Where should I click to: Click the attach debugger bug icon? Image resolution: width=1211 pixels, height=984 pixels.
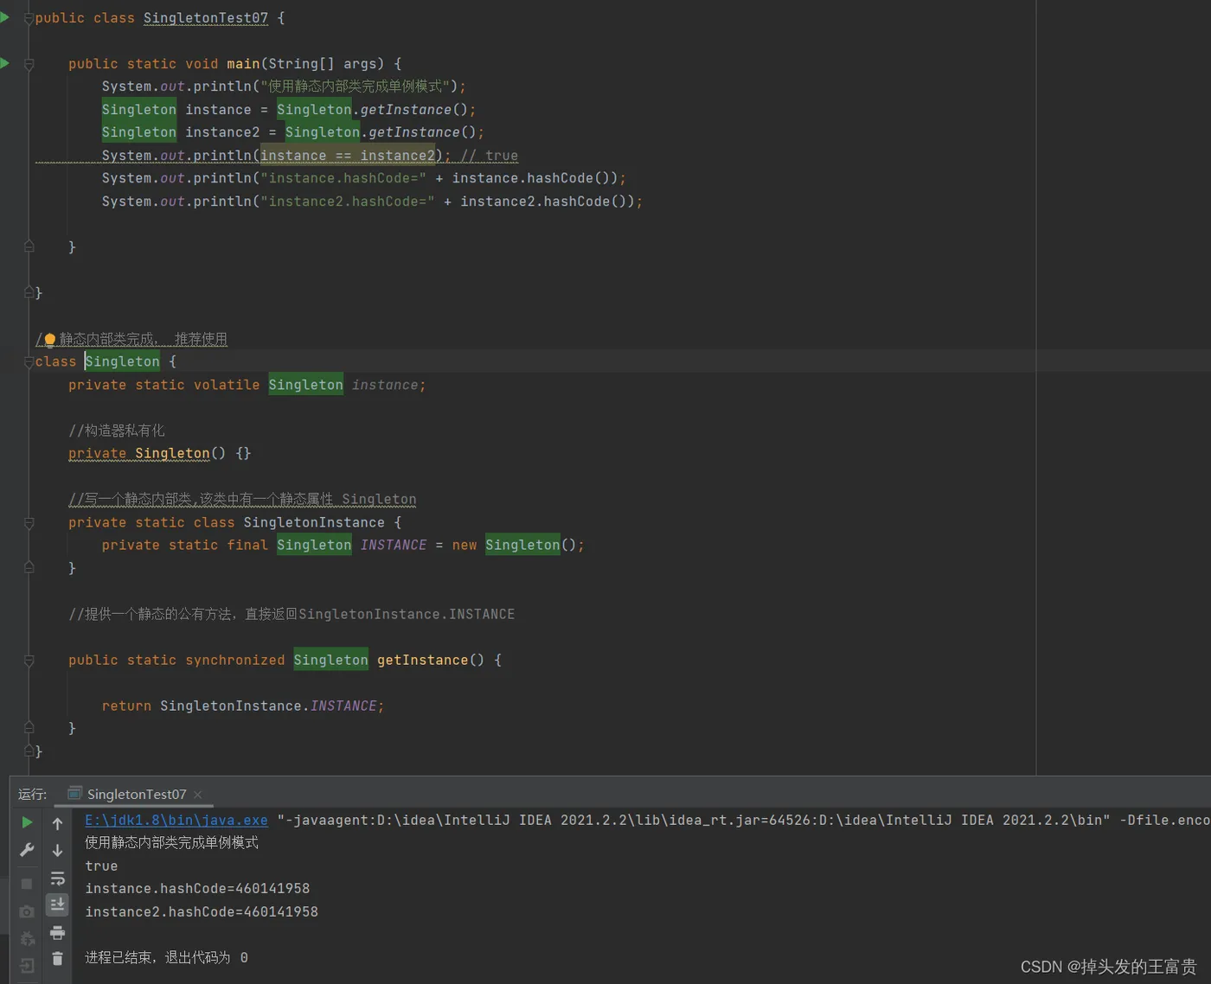(27, 938)
